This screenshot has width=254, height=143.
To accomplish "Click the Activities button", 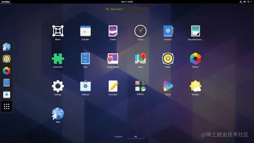I will coord(6,2).
